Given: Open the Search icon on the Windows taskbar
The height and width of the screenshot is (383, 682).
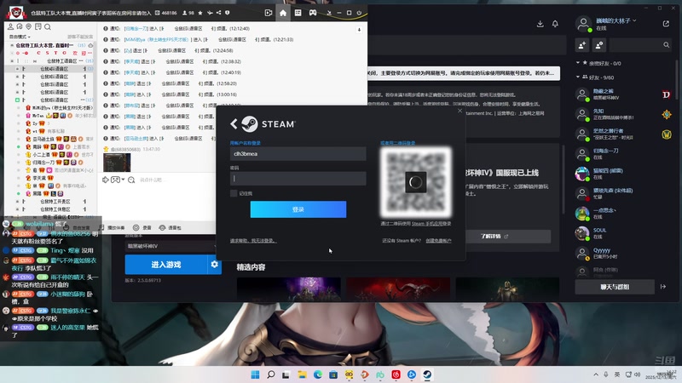Looking at the screenshot, I should 271,374.
